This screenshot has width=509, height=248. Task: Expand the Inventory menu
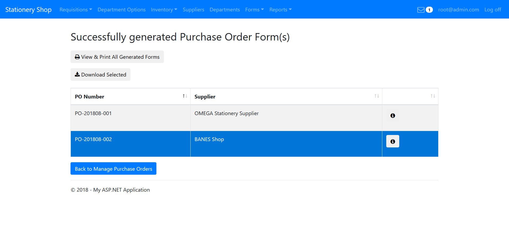click(x=164, y=10)
